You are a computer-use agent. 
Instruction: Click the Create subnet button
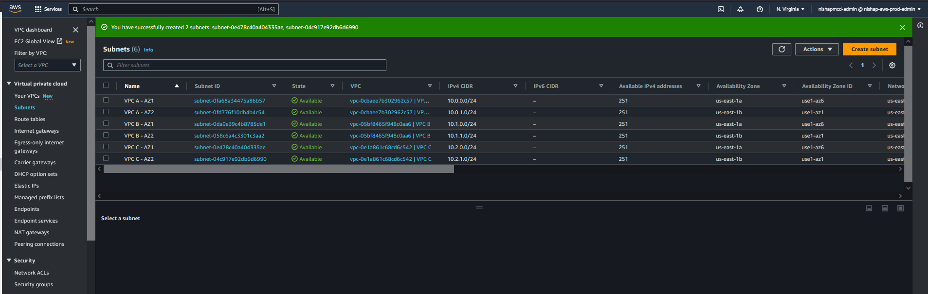pos(869,49)
